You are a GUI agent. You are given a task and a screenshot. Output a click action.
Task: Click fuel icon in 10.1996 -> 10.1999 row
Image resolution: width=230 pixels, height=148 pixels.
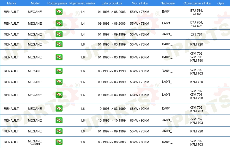coord(59,120)
